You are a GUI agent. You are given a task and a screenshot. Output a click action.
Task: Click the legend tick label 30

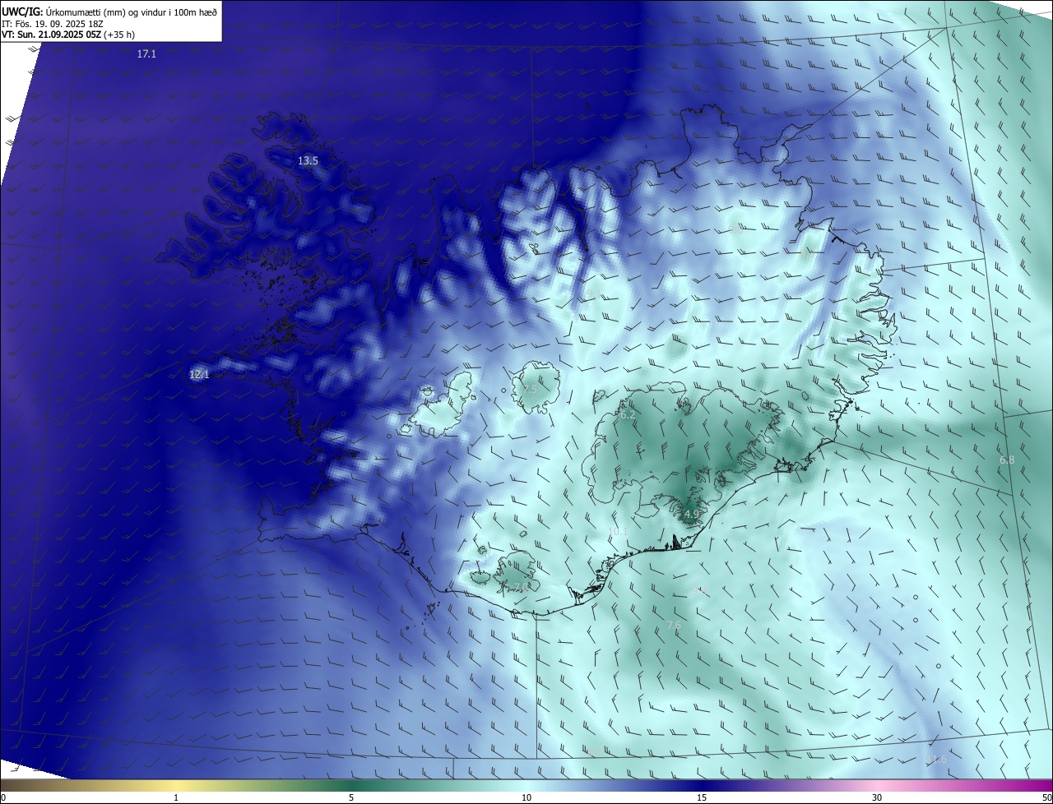point(877,797)
